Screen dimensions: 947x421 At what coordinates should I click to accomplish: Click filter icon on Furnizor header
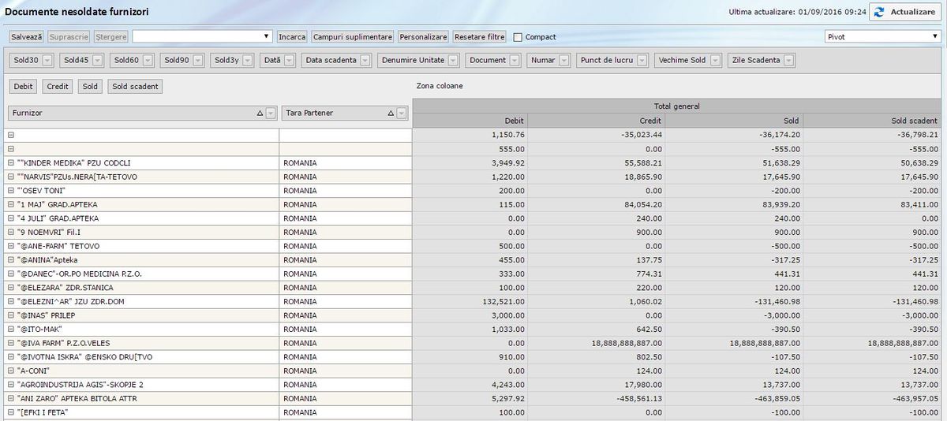coord(271,114)
